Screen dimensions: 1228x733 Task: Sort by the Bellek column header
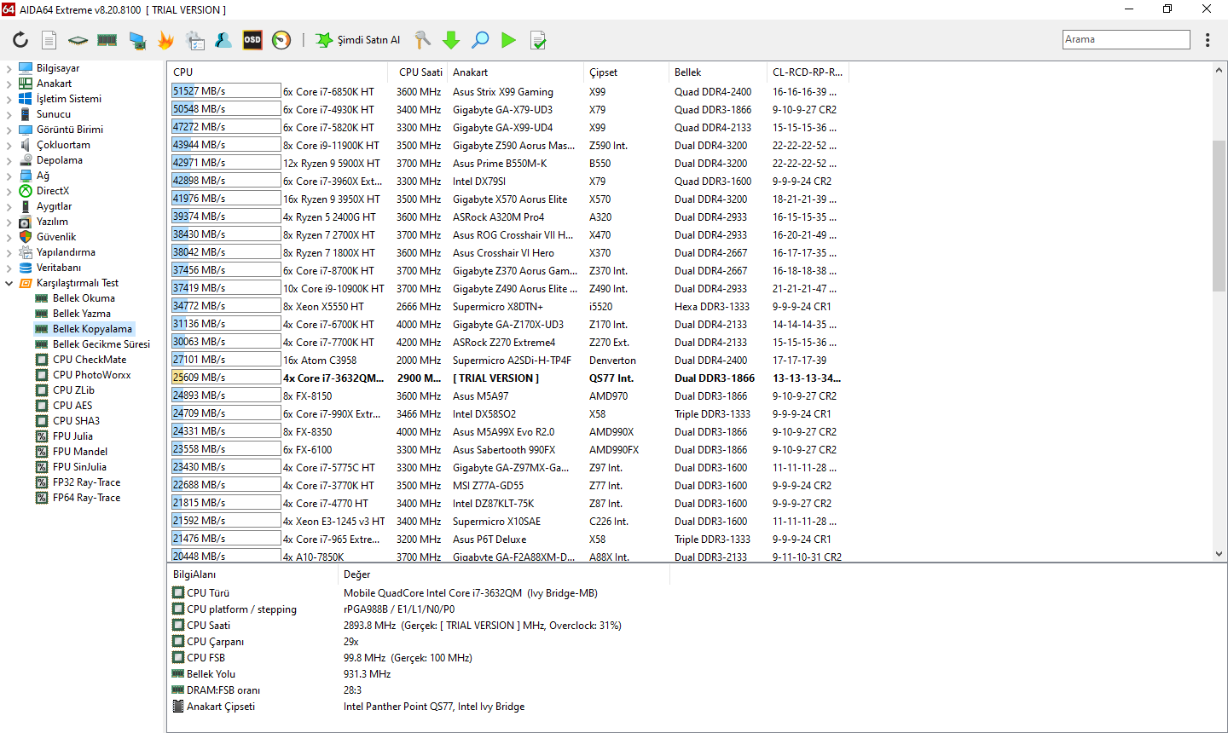coord(717,72)
